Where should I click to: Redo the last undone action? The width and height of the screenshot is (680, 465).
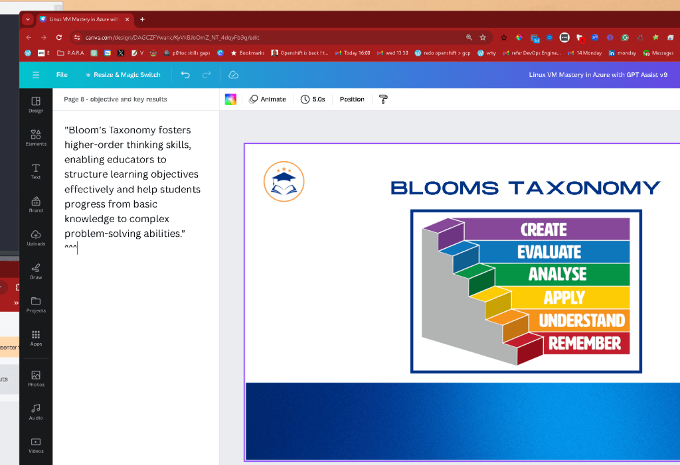[x=207, y=75]
